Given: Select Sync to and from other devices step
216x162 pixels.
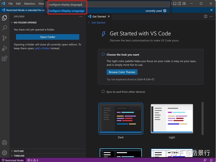Looking at the screenshot, I should click(x=123, y=92).
